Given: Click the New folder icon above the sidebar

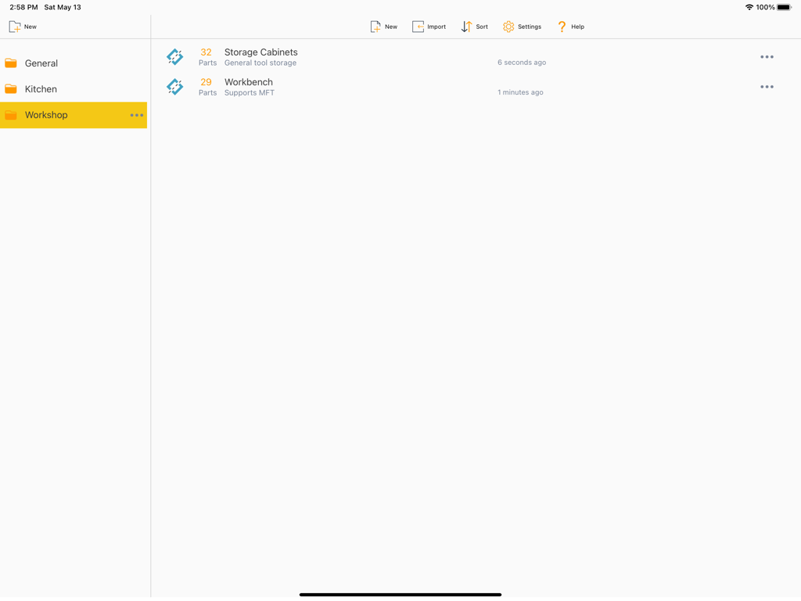Looking at the screenshot, I should point(15,26).
